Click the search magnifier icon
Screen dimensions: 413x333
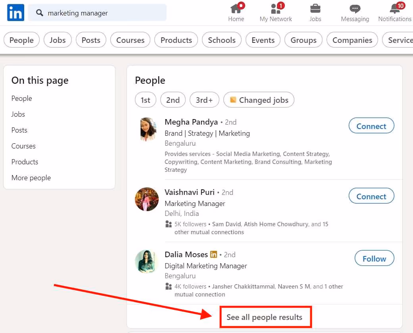40,13
